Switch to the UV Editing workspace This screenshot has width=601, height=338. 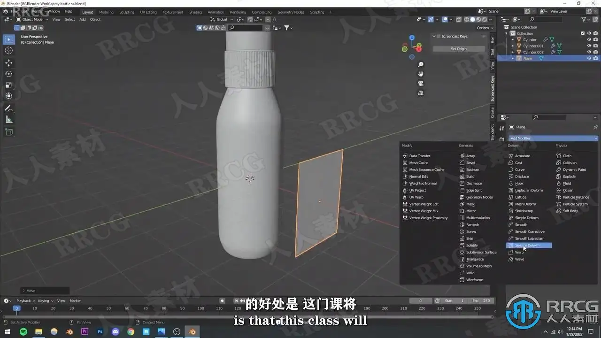tap(148, 12)
